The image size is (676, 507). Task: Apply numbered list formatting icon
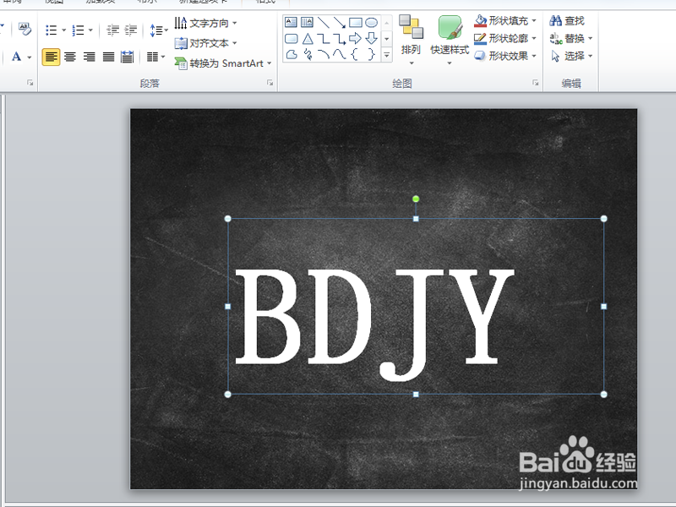[78, 30]
